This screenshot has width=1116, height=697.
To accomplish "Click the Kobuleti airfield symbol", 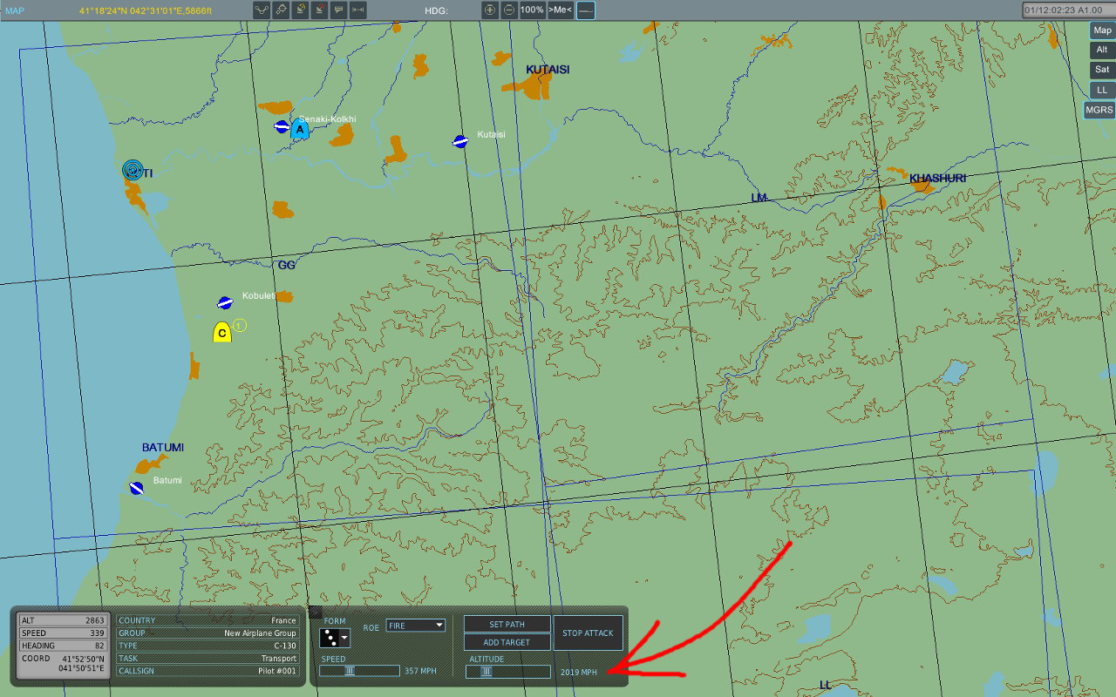I will pos(225,303).
